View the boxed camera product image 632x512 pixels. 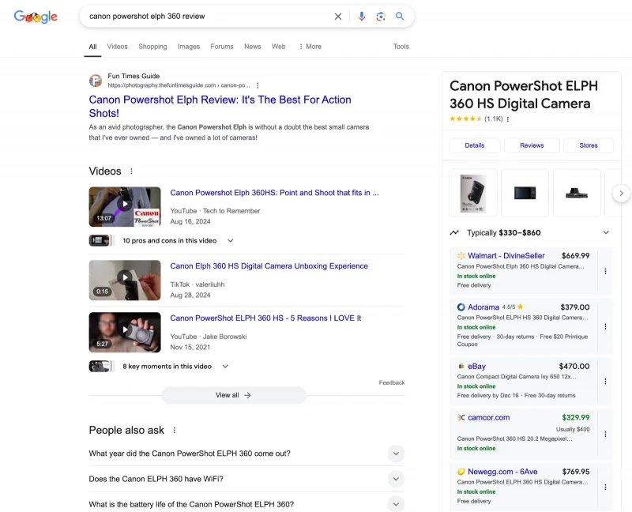tap(473, 193)
